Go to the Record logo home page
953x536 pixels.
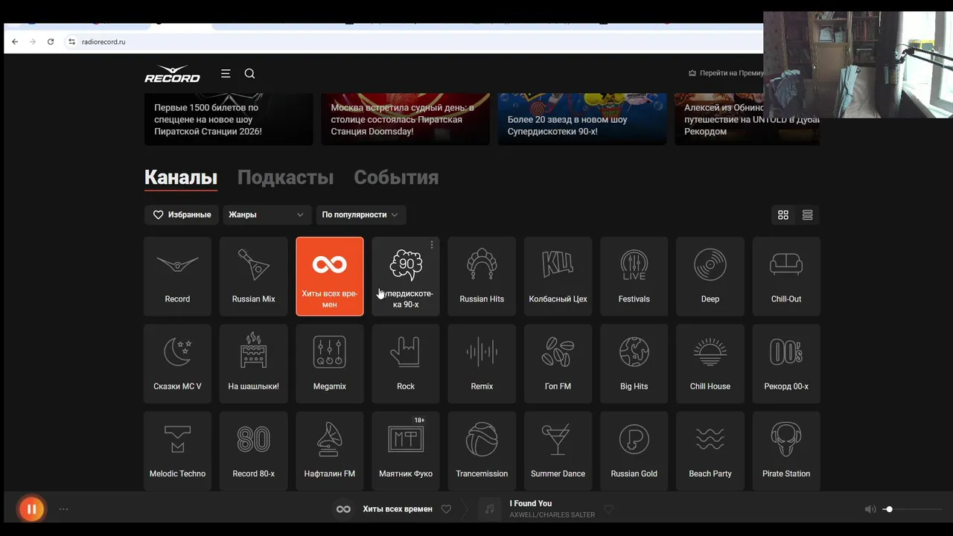coord(172,74)
